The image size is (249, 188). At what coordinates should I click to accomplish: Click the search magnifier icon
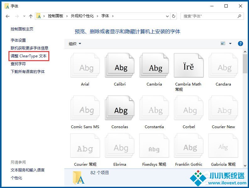[x=239, y=16]
